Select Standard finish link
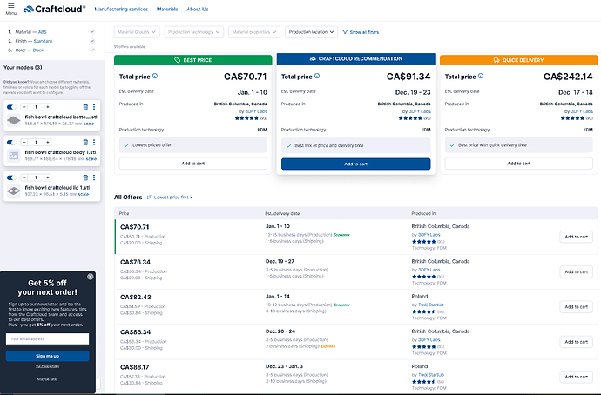This screenshot has width=601, height=395. click(43, 41)
